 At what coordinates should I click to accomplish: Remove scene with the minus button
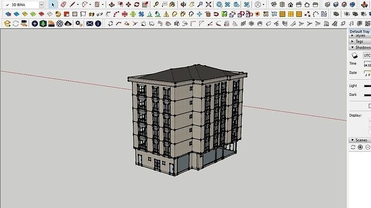(368, 147)
